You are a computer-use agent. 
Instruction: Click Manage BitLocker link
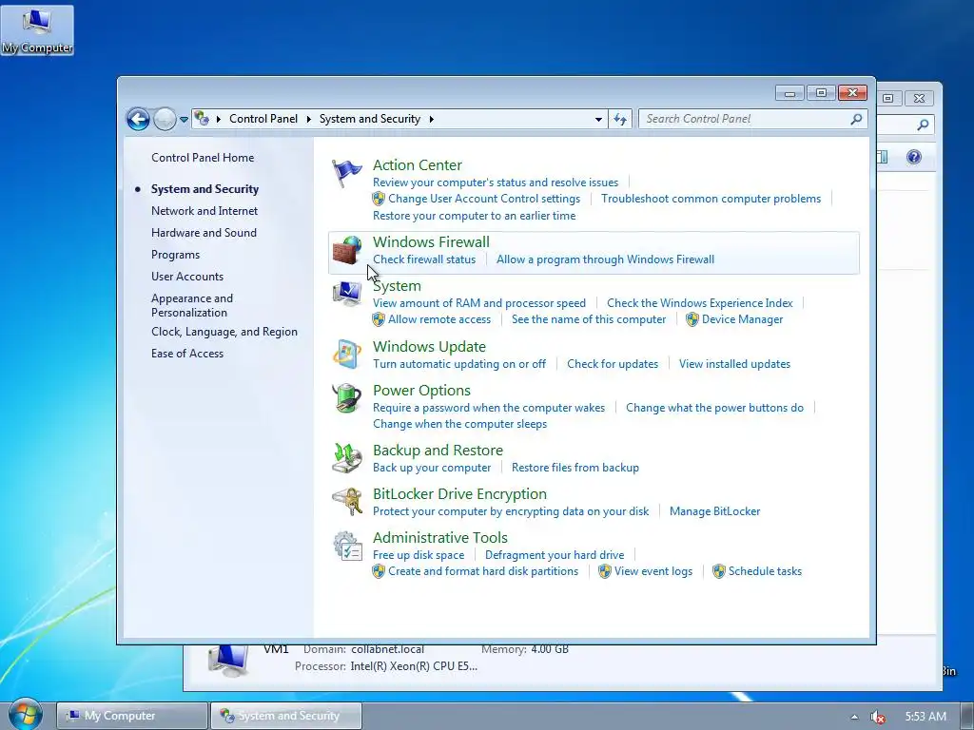pos(714,511)
